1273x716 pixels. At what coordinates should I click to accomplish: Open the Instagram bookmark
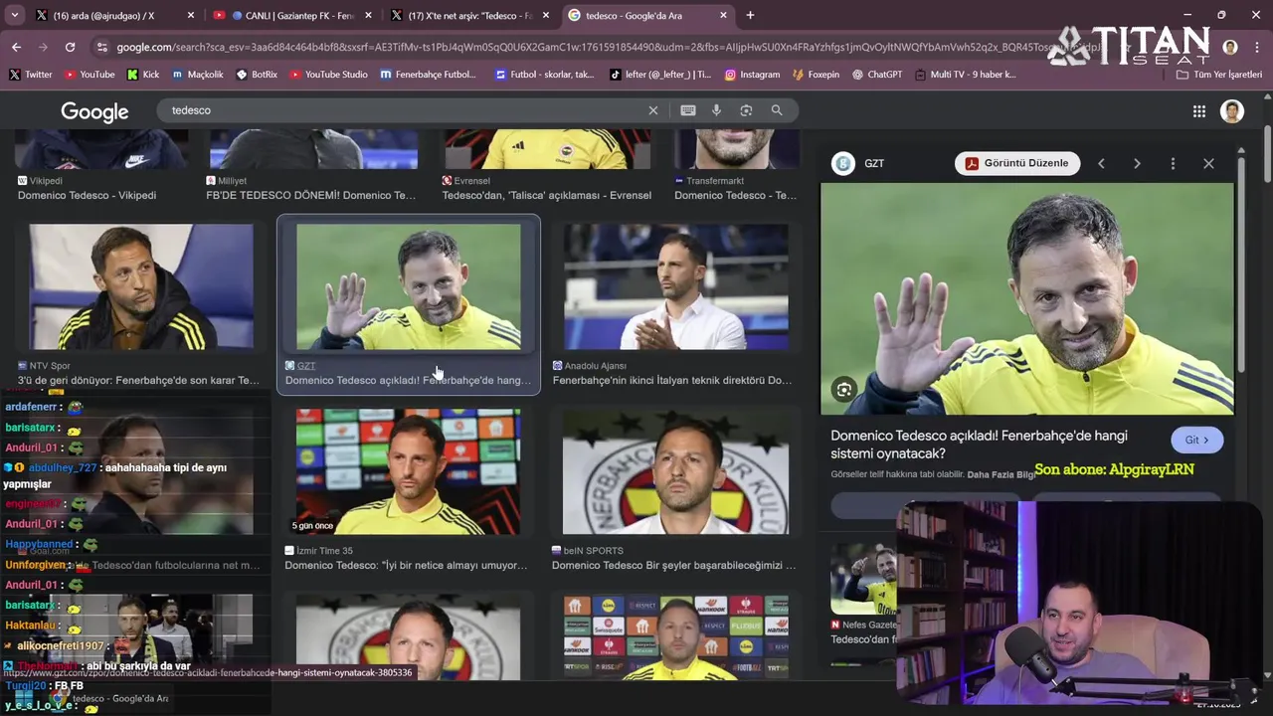pos(752,75)
